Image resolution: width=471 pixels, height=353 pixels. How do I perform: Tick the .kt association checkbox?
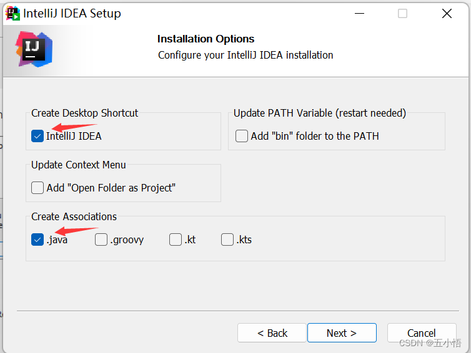point(176,239)
